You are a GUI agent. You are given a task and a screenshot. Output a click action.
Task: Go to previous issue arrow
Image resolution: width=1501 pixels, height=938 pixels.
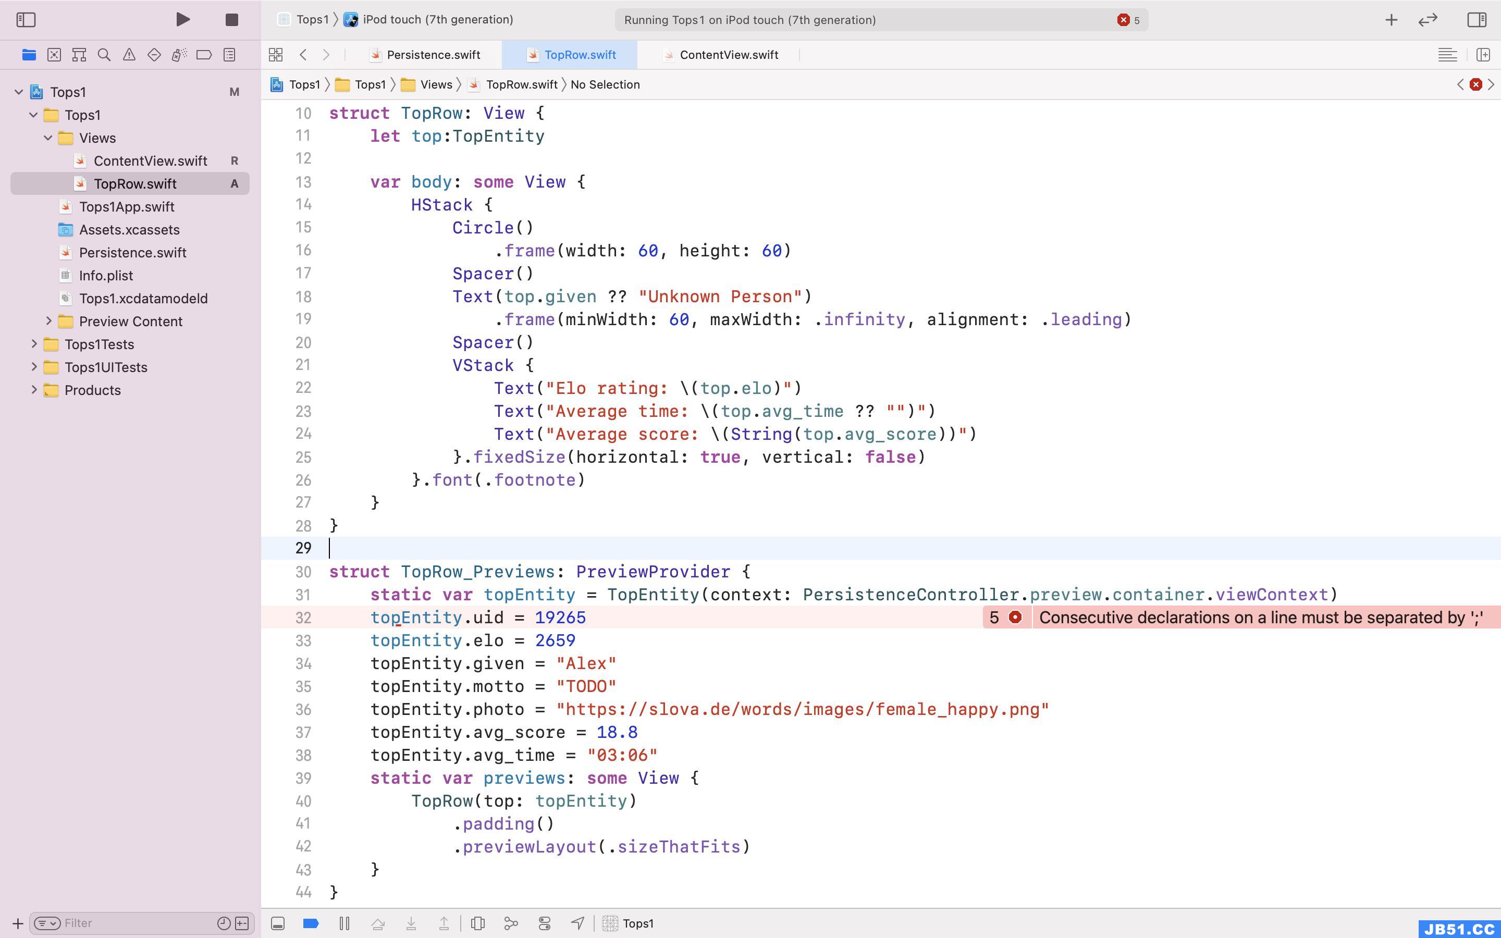(1460, 84)
